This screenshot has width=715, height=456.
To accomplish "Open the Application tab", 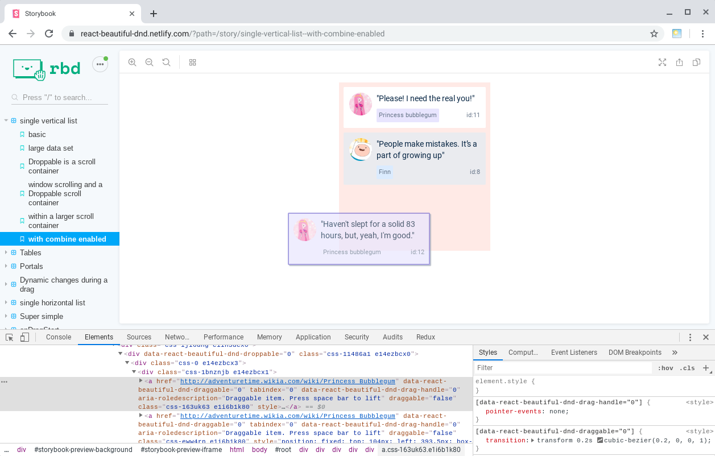I will [313, 337].
